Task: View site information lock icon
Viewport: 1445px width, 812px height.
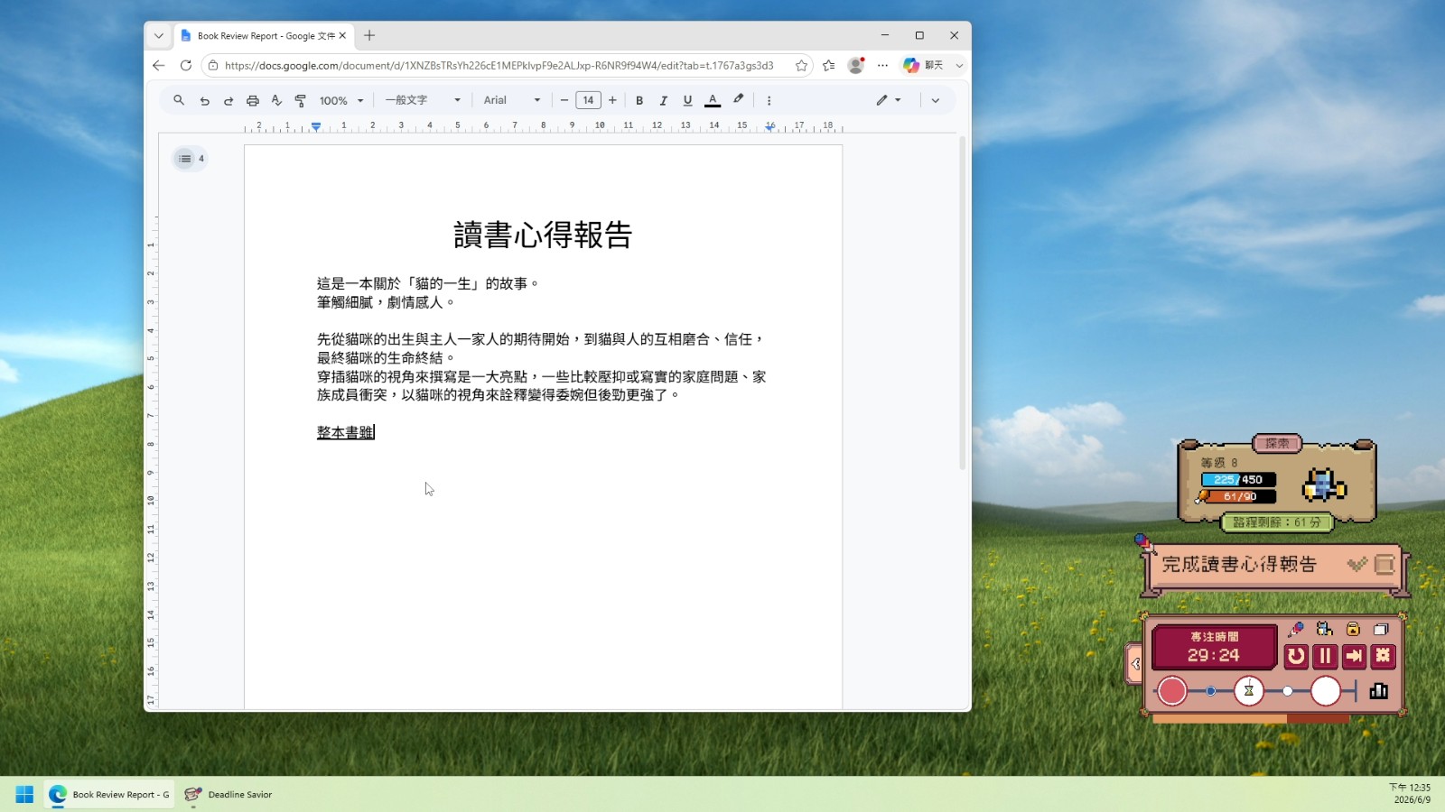Action: (213, 65)
